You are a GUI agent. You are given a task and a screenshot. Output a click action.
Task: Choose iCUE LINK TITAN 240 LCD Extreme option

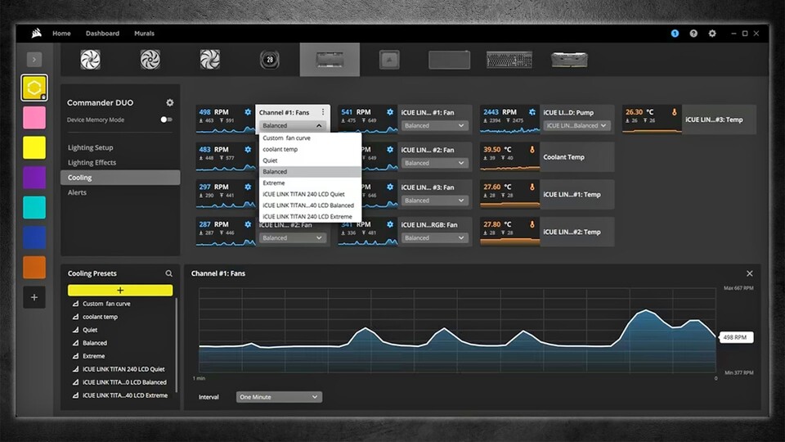coord(310,216)
